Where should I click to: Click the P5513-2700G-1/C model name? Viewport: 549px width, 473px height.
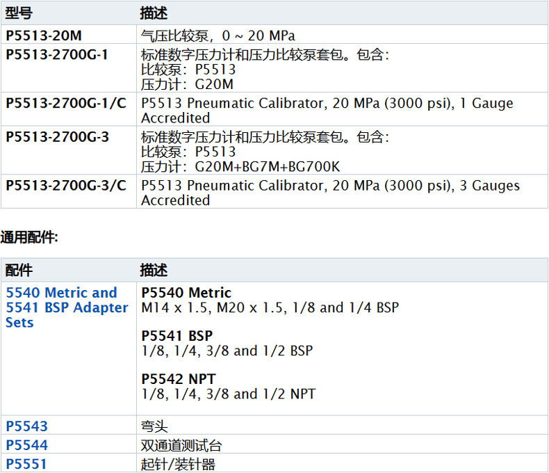pos(66,104)
